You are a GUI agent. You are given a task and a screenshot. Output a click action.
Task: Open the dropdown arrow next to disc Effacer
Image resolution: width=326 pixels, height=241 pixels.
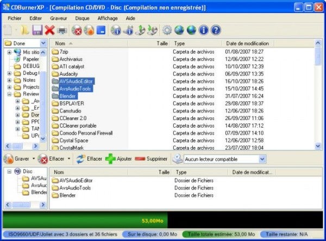pos(69,158)
